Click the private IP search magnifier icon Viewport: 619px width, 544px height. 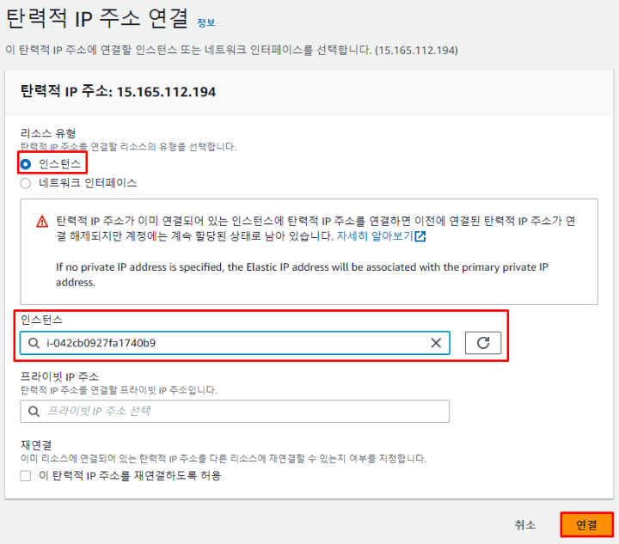(34, 412)
